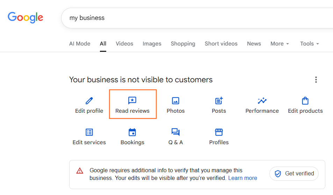Open Read reviews star icon
Viewport: 333px width, 195px height.
(x=132, y=100)
